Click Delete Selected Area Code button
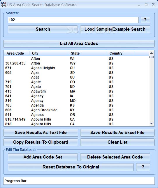 tap(115, 157)
